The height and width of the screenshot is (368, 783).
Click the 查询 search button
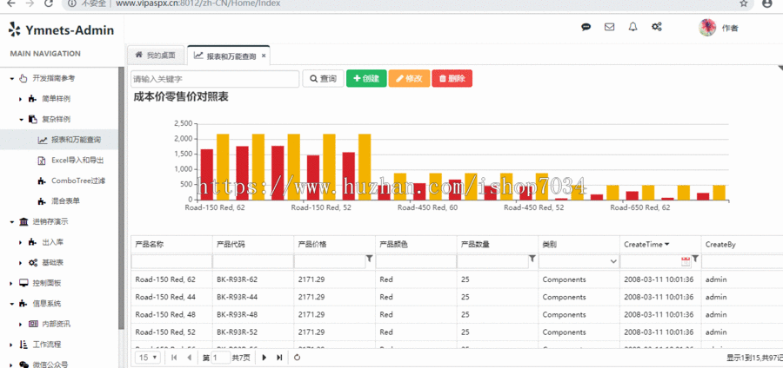323,79
